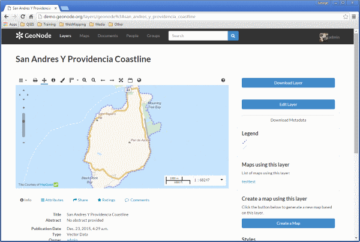
Task: Click the map zoom level slider handle
Action: [23, 122]
